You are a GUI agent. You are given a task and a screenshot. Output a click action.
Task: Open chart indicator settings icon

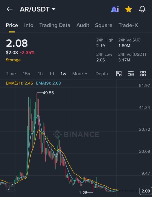click(x=131, y=74)
